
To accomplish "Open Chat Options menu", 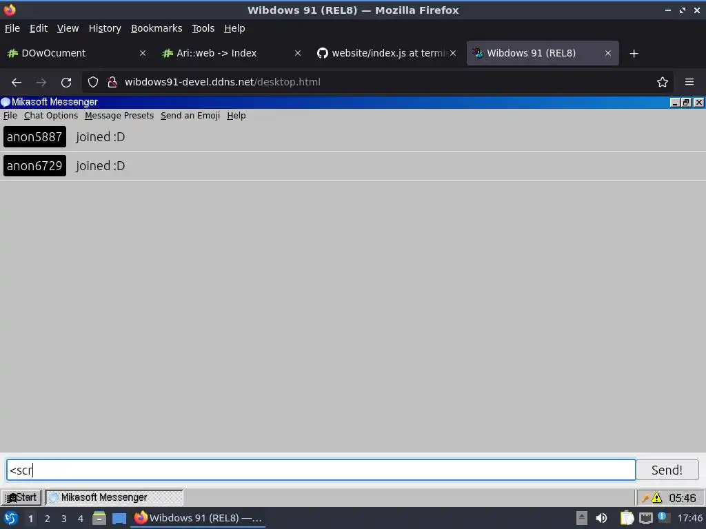I will click(x=51, y=116).
